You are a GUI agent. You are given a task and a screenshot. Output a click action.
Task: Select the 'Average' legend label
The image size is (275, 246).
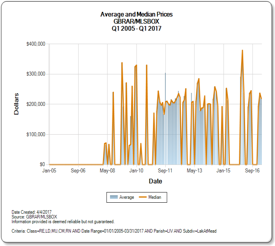pyautogui.click(x=126, y=197)
